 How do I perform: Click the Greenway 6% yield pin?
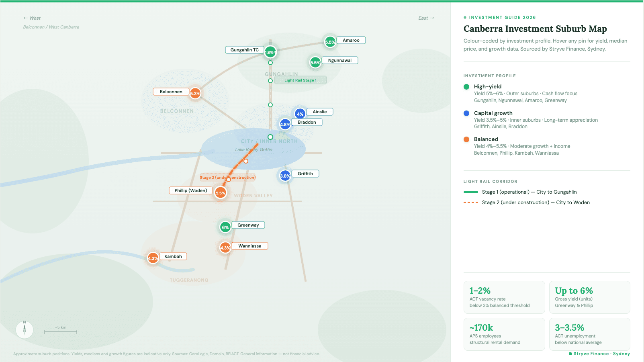click(225, 227)
